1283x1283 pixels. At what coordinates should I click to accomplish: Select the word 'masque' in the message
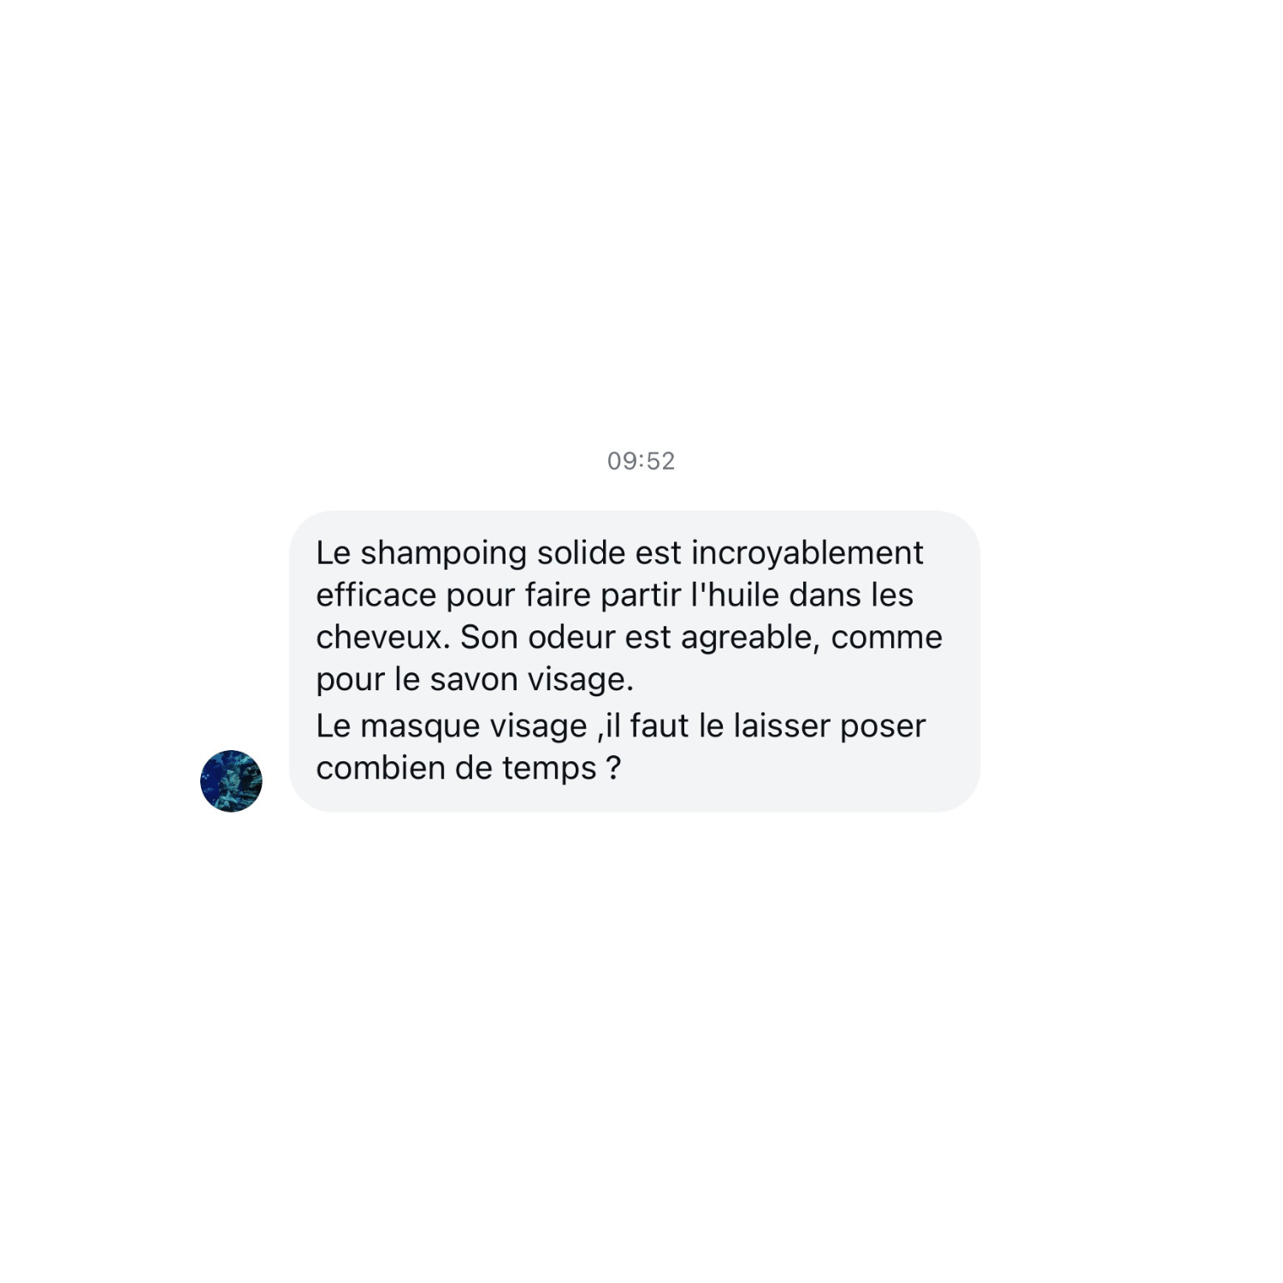point(419,728)
